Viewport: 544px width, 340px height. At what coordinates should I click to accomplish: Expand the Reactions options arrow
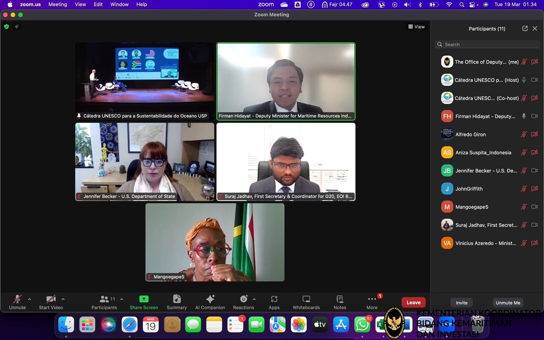click(254, 299)
